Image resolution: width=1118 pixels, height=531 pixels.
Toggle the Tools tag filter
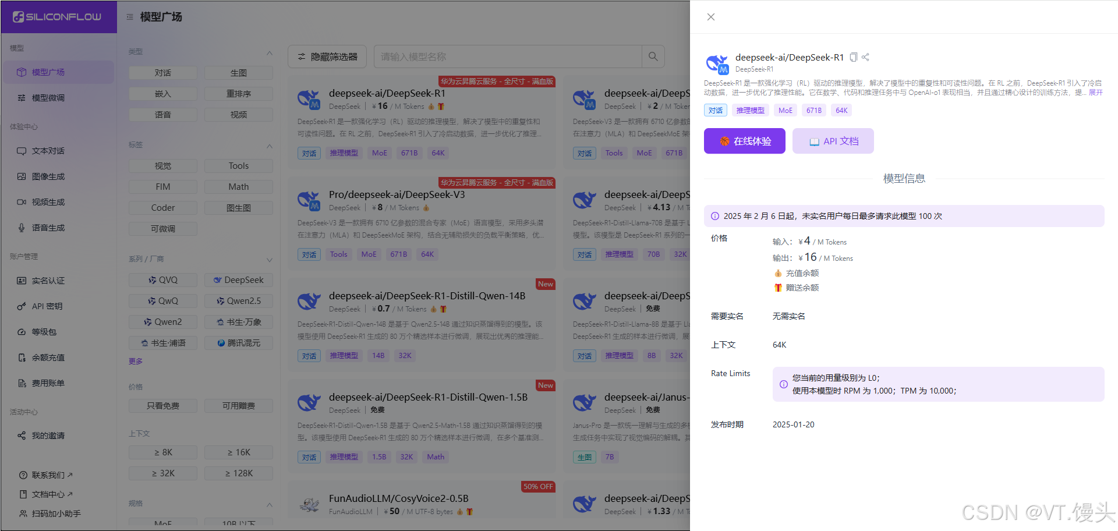point(239,166)
